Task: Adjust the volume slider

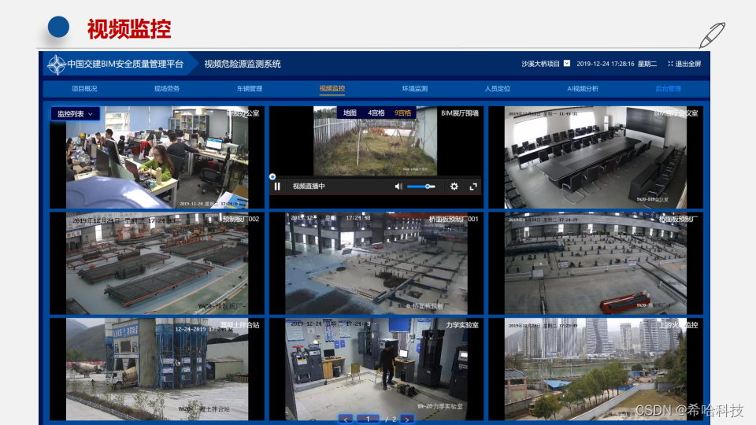Action: pos(421,187)
